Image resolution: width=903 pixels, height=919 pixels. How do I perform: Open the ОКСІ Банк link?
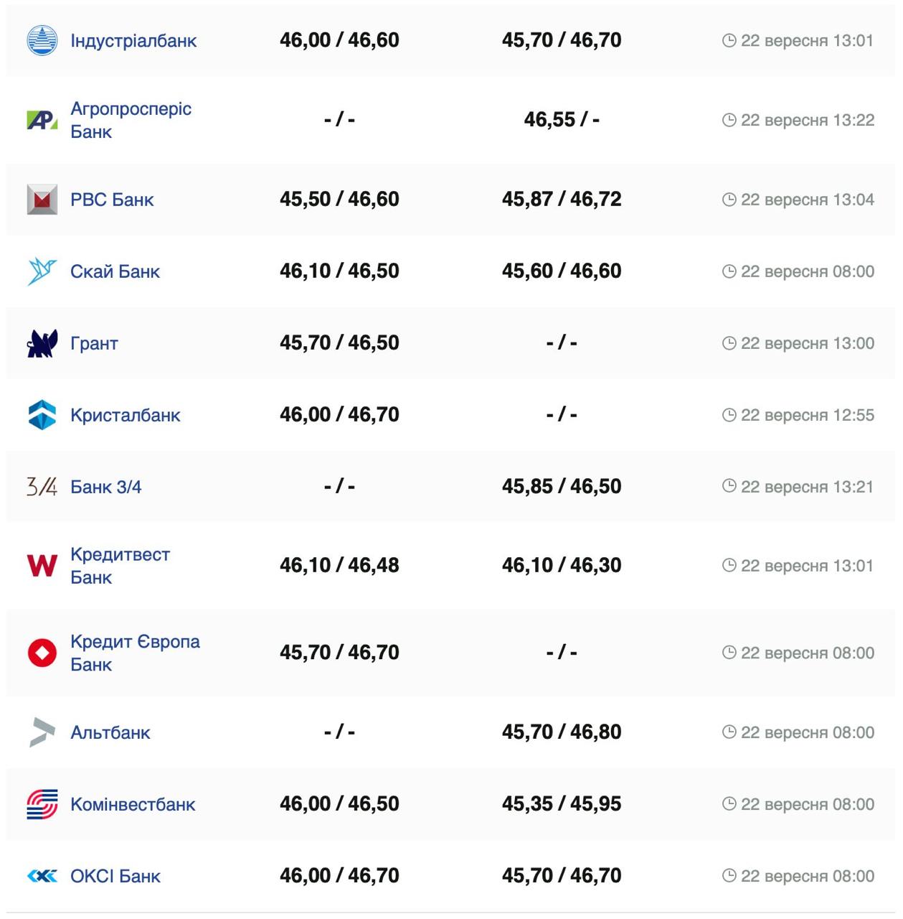coord(115,877)
